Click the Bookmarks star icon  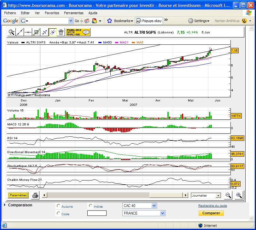[x=109, y=21]
